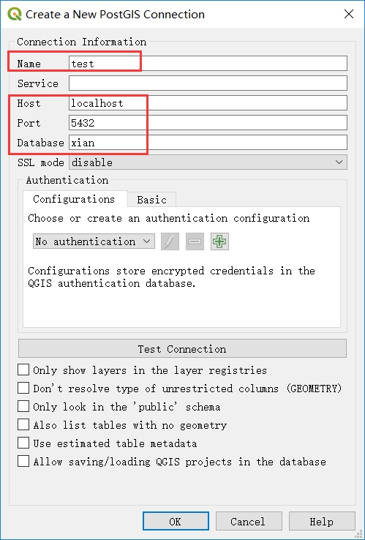Image resolution: width=365 pixels, height=540 pixels.
Task: Click the SSL mode label
Action: click(41, 162)
